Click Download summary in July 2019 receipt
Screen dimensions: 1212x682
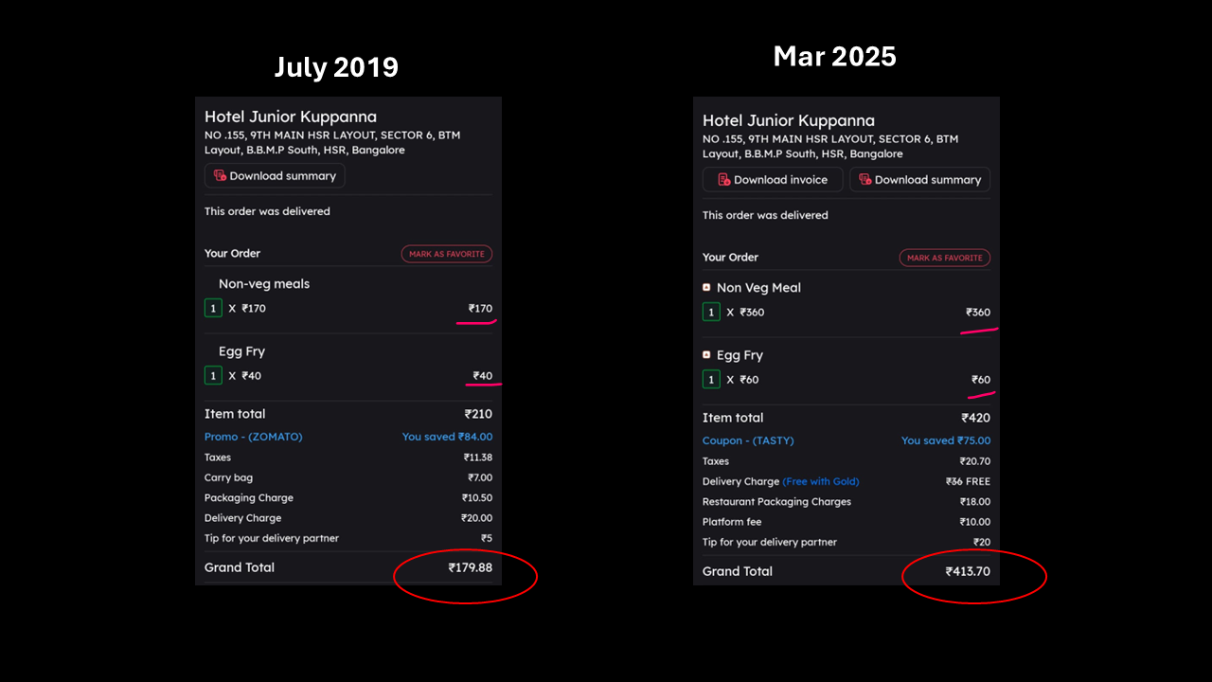(x=275, y=175)
